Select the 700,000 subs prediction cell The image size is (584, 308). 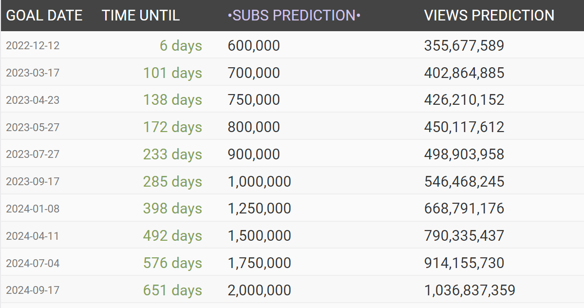tap(254, 73)
